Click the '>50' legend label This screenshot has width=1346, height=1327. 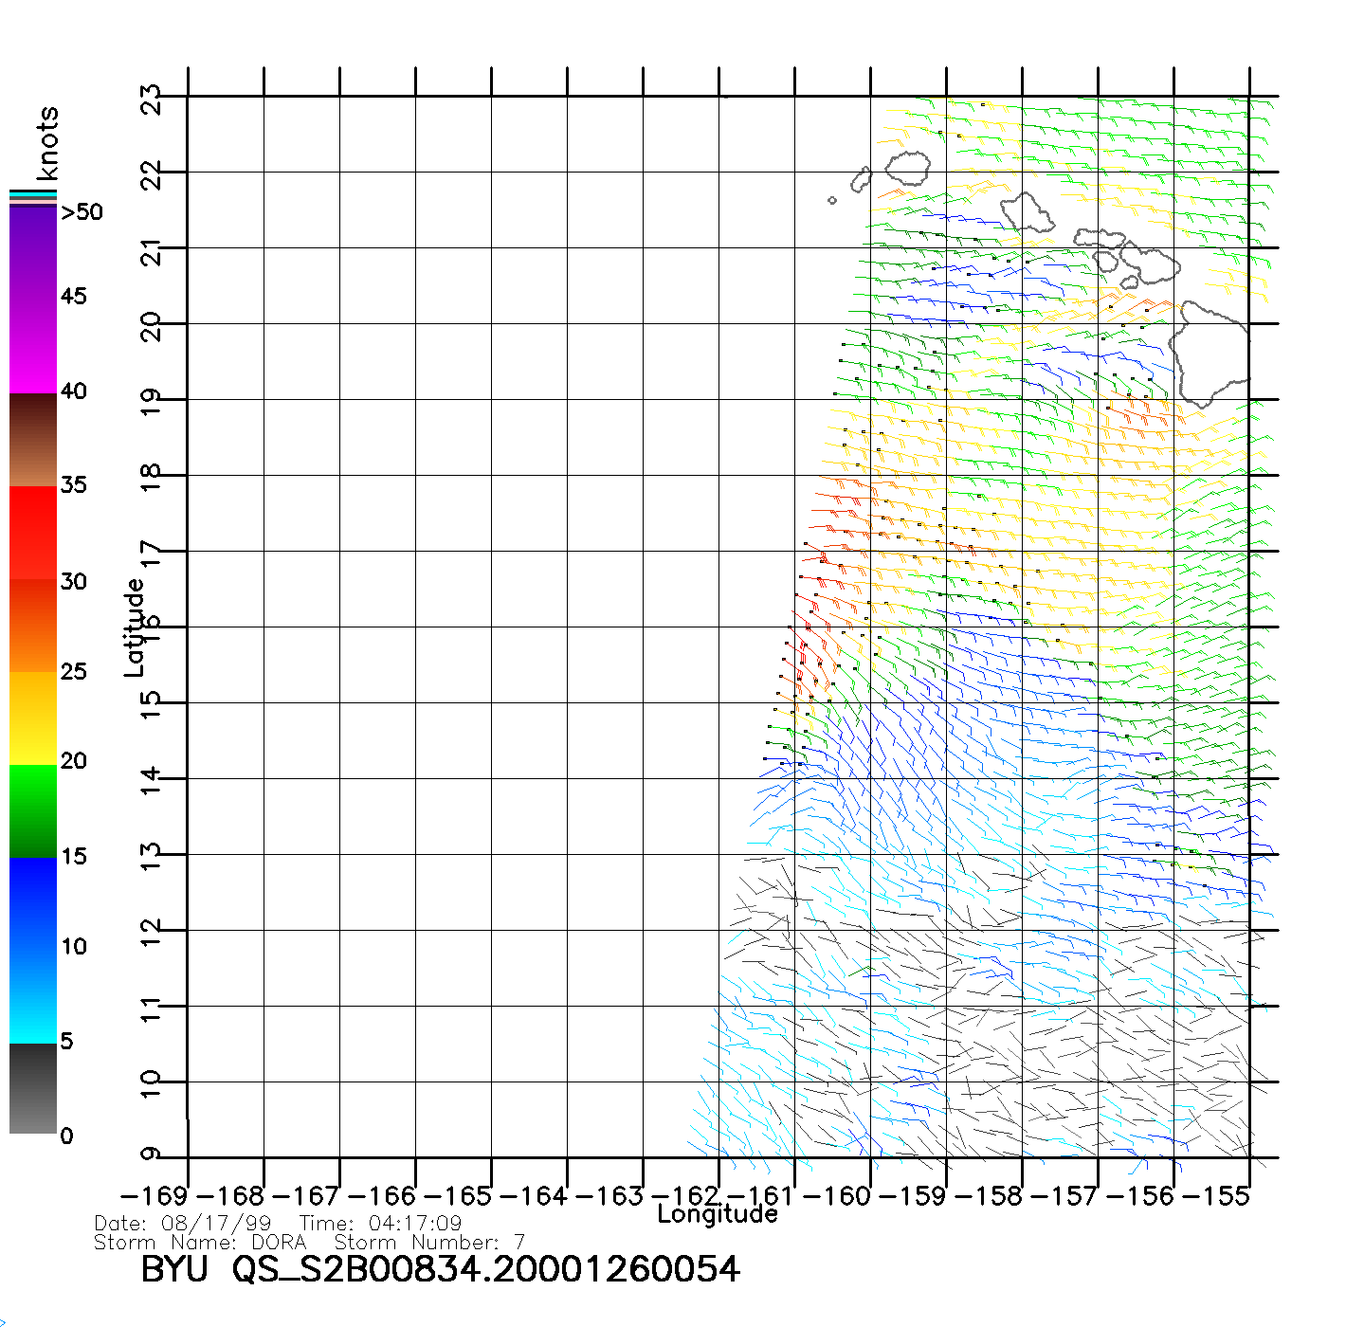pyautogui.click(x=82, y=212)
